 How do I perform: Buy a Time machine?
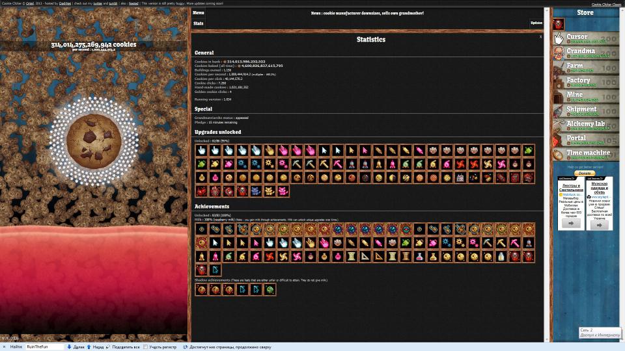[x=585, y=155]
